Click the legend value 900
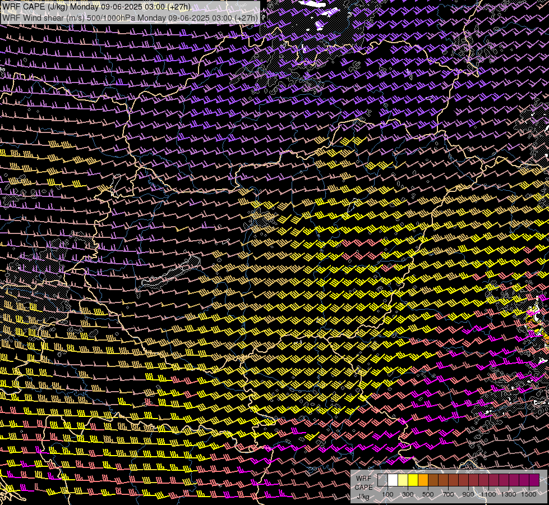This screenshot has width=549, height=505. click(468, 494)
